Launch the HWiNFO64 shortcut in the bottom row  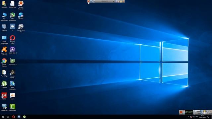pyautogui.click(x=4, y=107)
